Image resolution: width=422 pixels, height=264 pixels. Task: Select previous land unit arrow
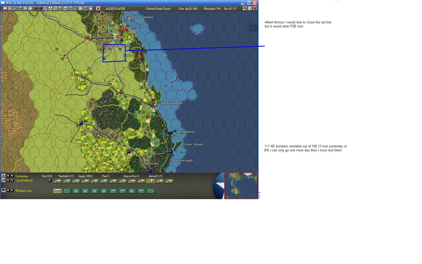pyautogui.click(x=8, y=191)
